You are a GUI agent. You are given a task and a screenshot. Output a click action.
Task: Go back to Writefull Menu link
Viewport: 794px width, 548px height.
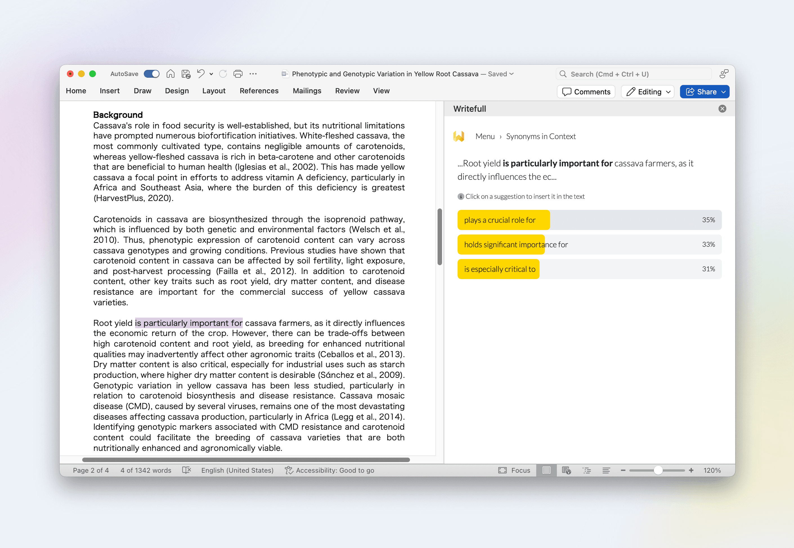[485, 136]
